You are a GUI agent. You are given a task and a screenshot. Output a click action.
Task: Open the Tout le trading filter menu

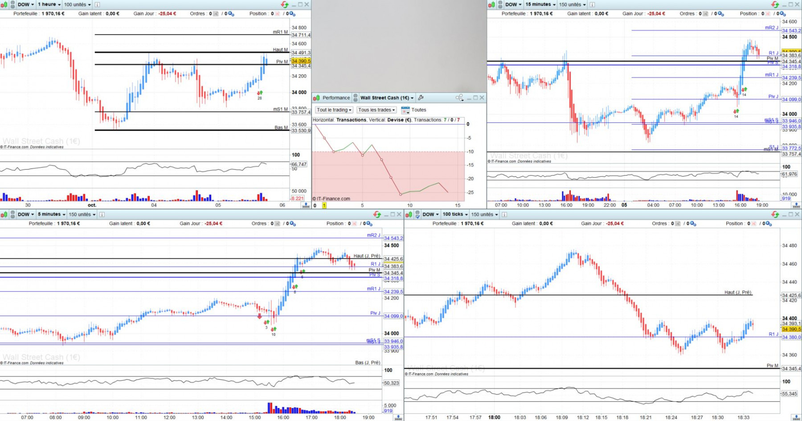pos(334,110)
